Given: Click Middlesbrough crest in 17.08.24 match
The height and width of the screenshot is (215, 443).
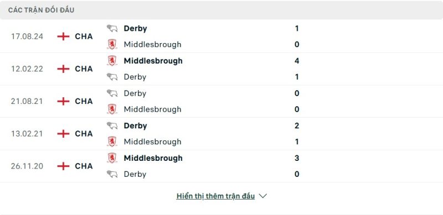Looking at the screenshot, I should 112,45.
